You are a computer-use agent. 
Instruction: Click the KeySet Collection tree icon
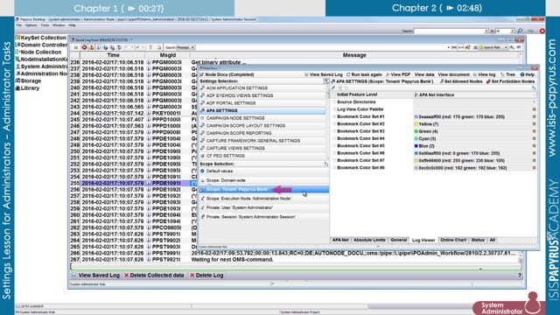17,38
